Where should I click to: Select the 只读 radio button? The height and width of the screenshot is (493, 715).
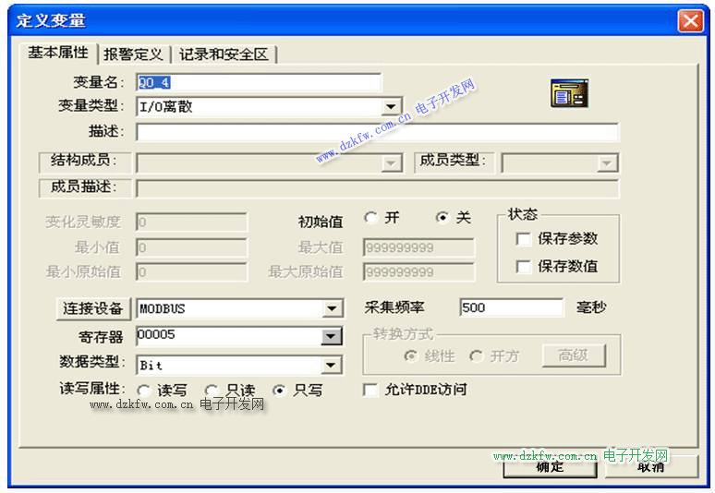(x=212, y=391)
